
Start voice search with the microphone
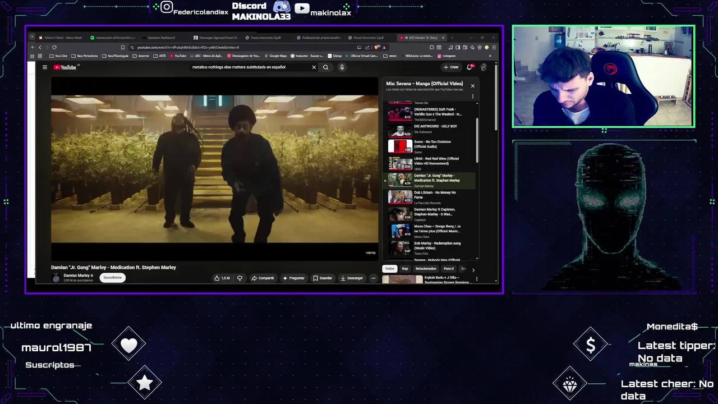tap(342, 67)
